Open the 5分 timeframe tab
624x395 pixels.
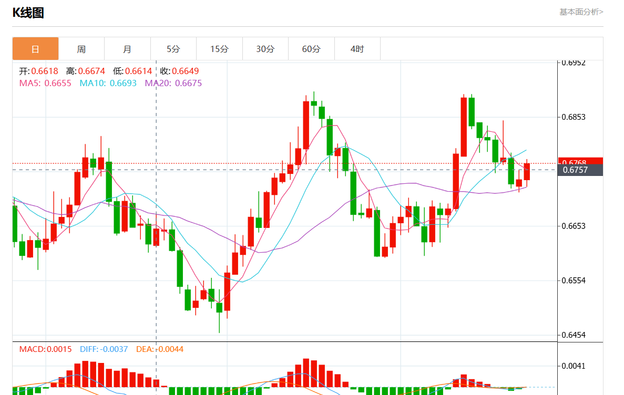[x=173, y=49]
